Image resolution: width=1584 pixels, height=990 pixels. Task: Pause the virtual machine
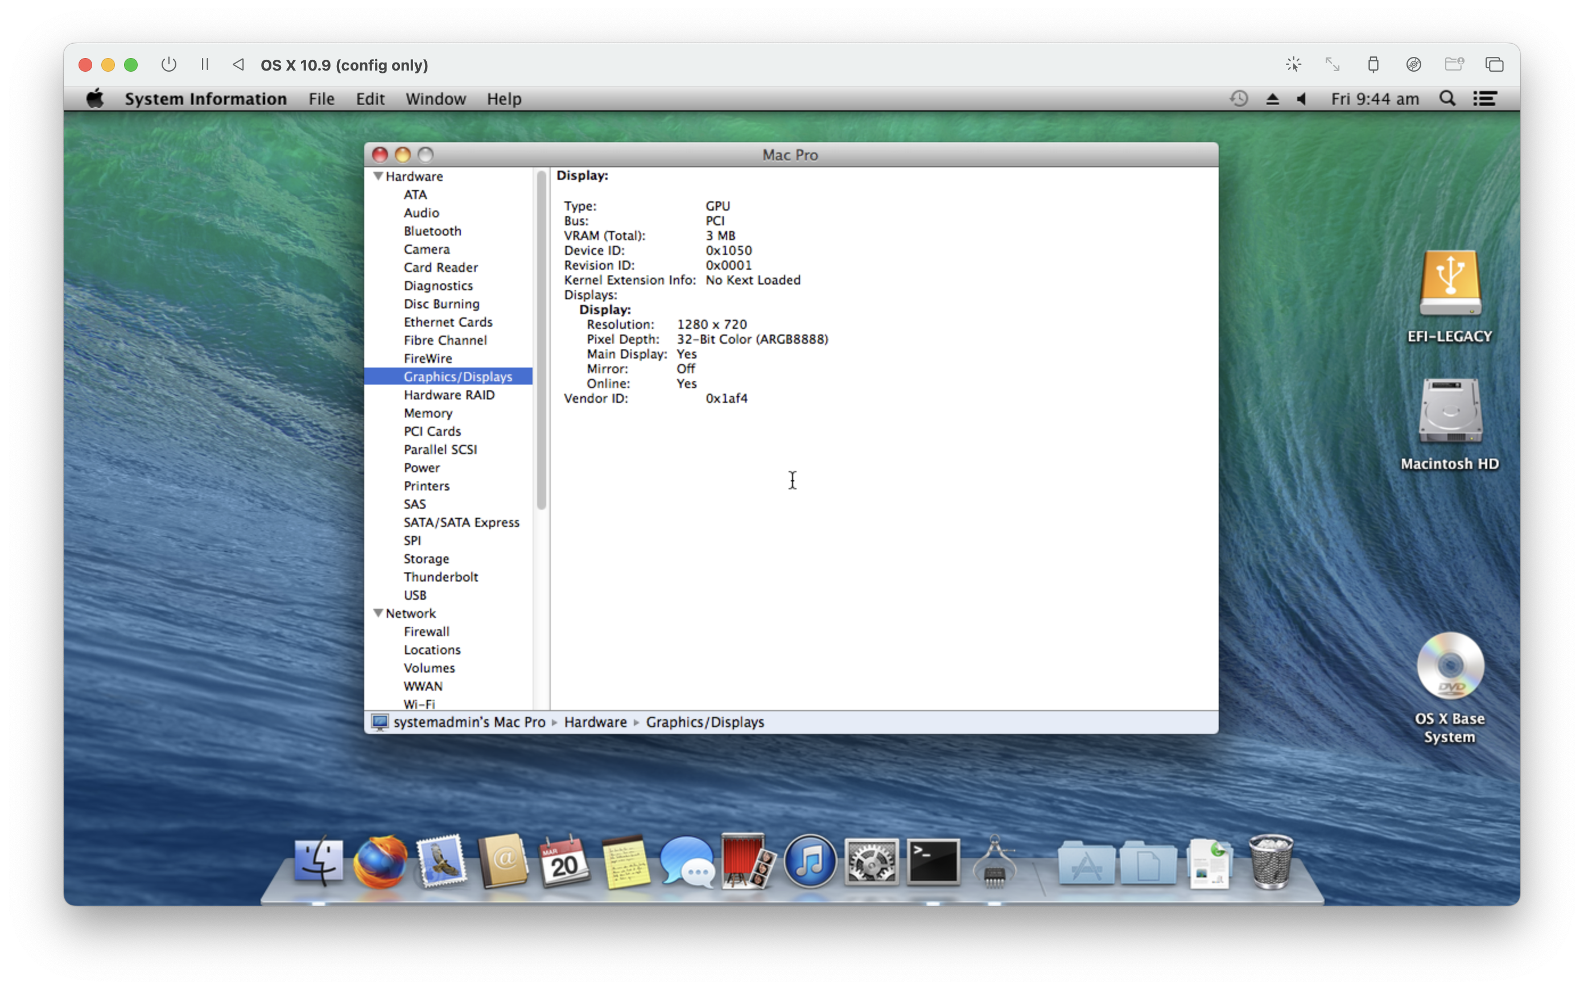tap(205, 65)
